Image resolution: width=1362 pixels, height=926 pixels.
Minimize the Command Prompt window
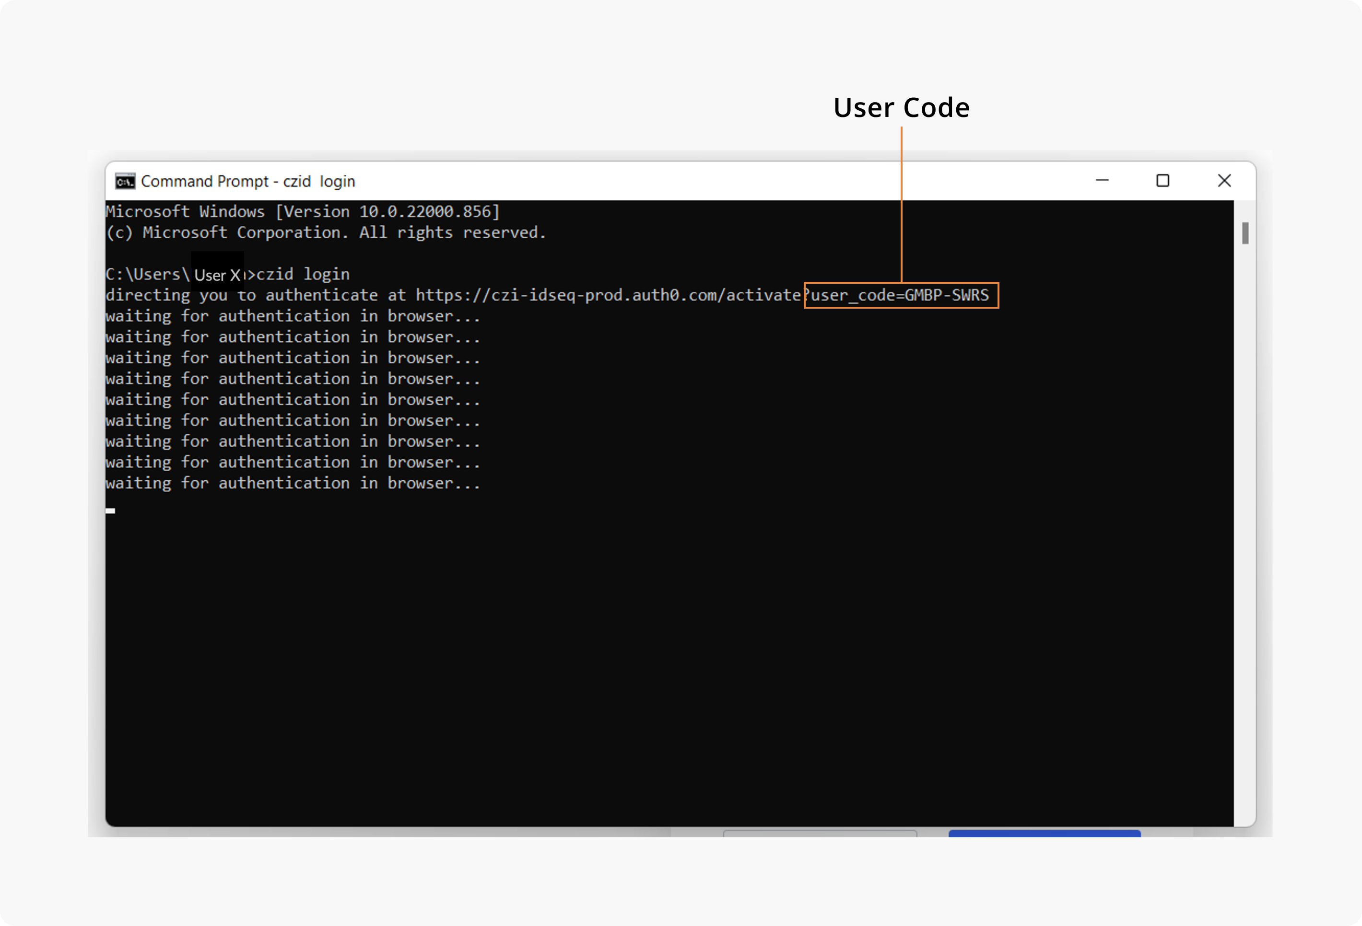point(1102,180)
